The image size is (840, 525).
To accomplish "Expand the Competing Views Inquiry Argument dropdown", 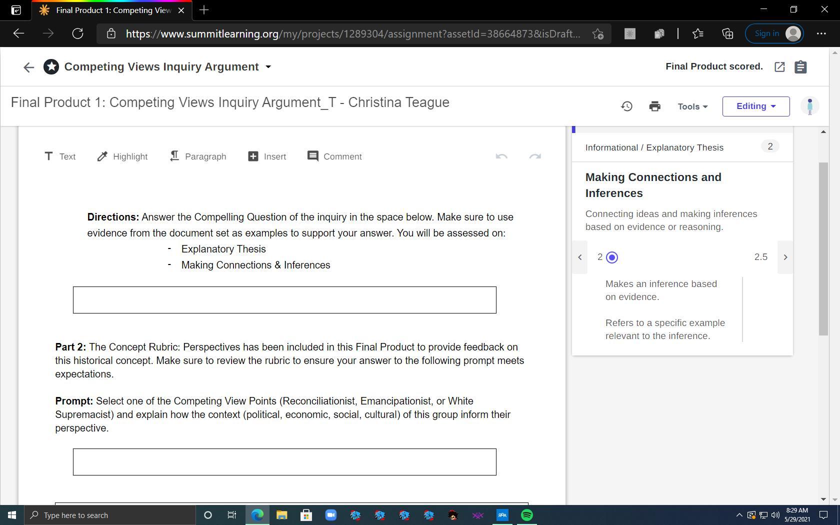I will click(268, 67).
